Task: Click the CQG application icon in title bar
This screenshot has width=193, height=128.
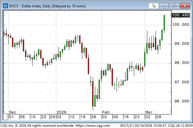Action: coord(4,6)
